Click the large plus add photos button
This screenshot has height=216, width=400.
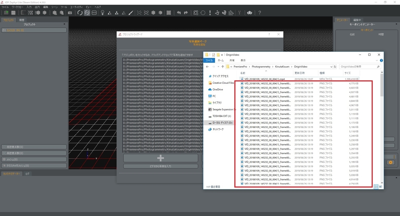tap(161, 158)
